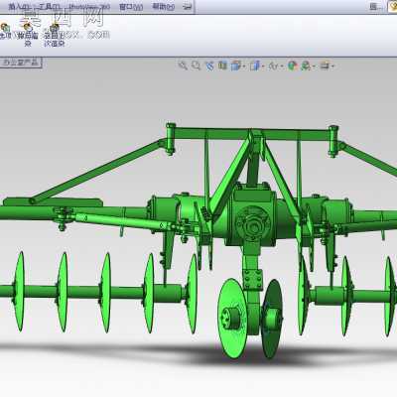Click the Zoom to Fit magnifier icon
The height and width of the screenshot is (397, 397).
pyautogui.click(x=183, y=66)
